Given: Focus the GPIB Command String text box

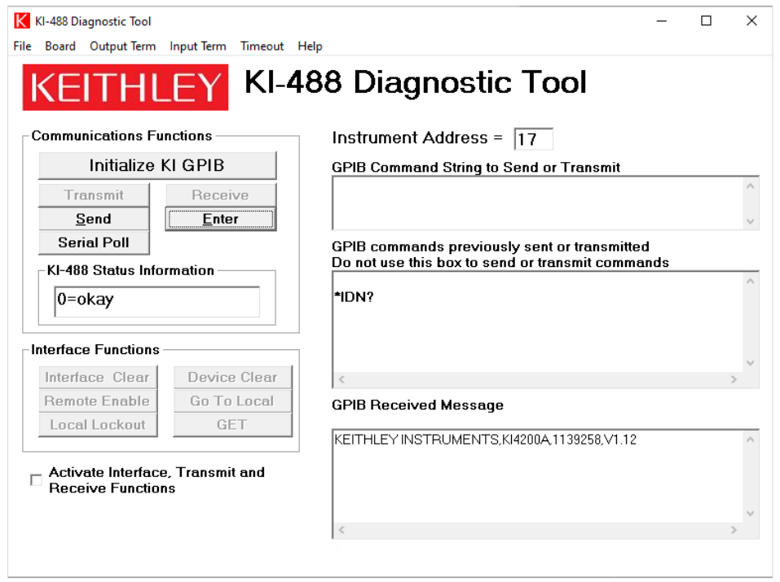Looking at the screenshot, I should click(538, 203).
